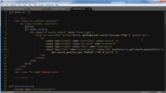
Task: Open the File menu
Action: point(3,5)
